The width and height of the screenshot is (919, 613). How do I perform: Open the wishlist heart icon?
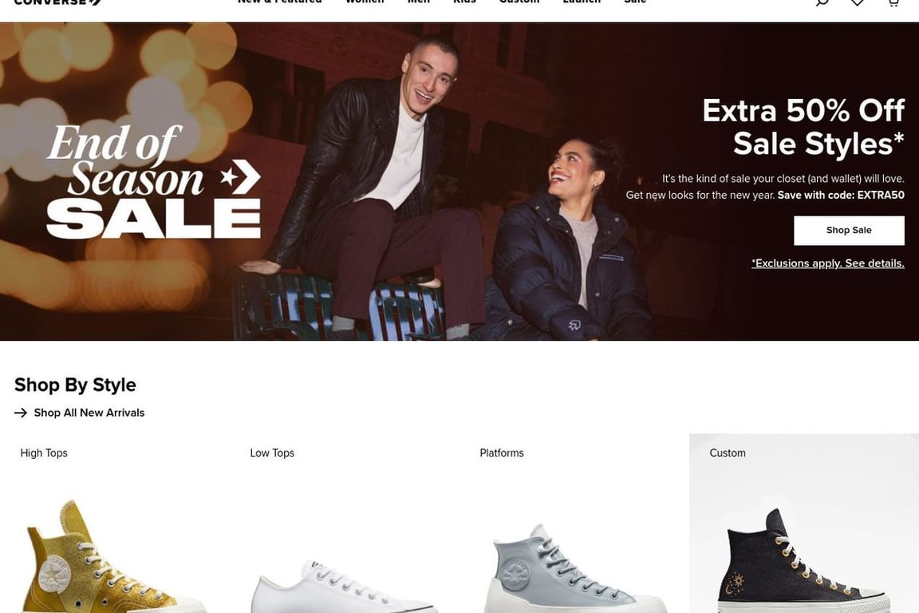click(x=858, y=2)
